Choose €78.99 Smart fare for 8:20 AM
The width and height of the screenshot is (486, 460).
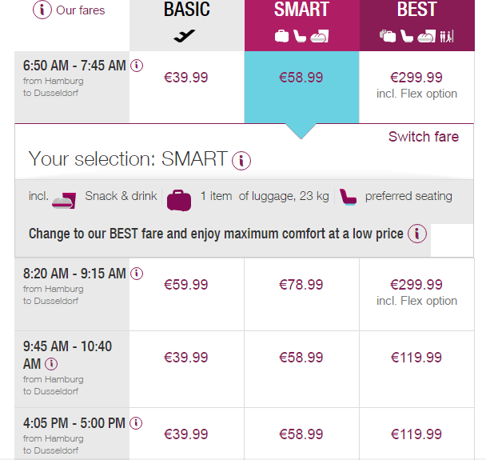301,285
